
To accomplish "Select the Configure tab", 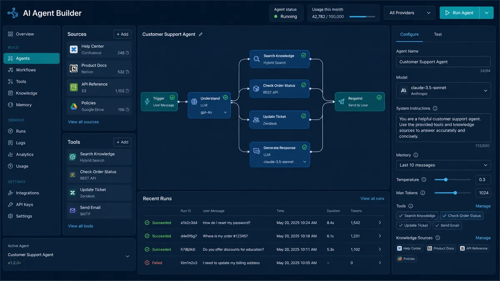I will (409, 35).
